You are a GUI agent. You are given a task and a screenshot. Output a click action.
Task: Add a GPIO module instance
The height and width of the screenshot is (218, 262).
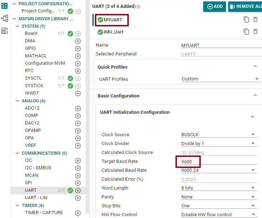click(x=78, y=49)
